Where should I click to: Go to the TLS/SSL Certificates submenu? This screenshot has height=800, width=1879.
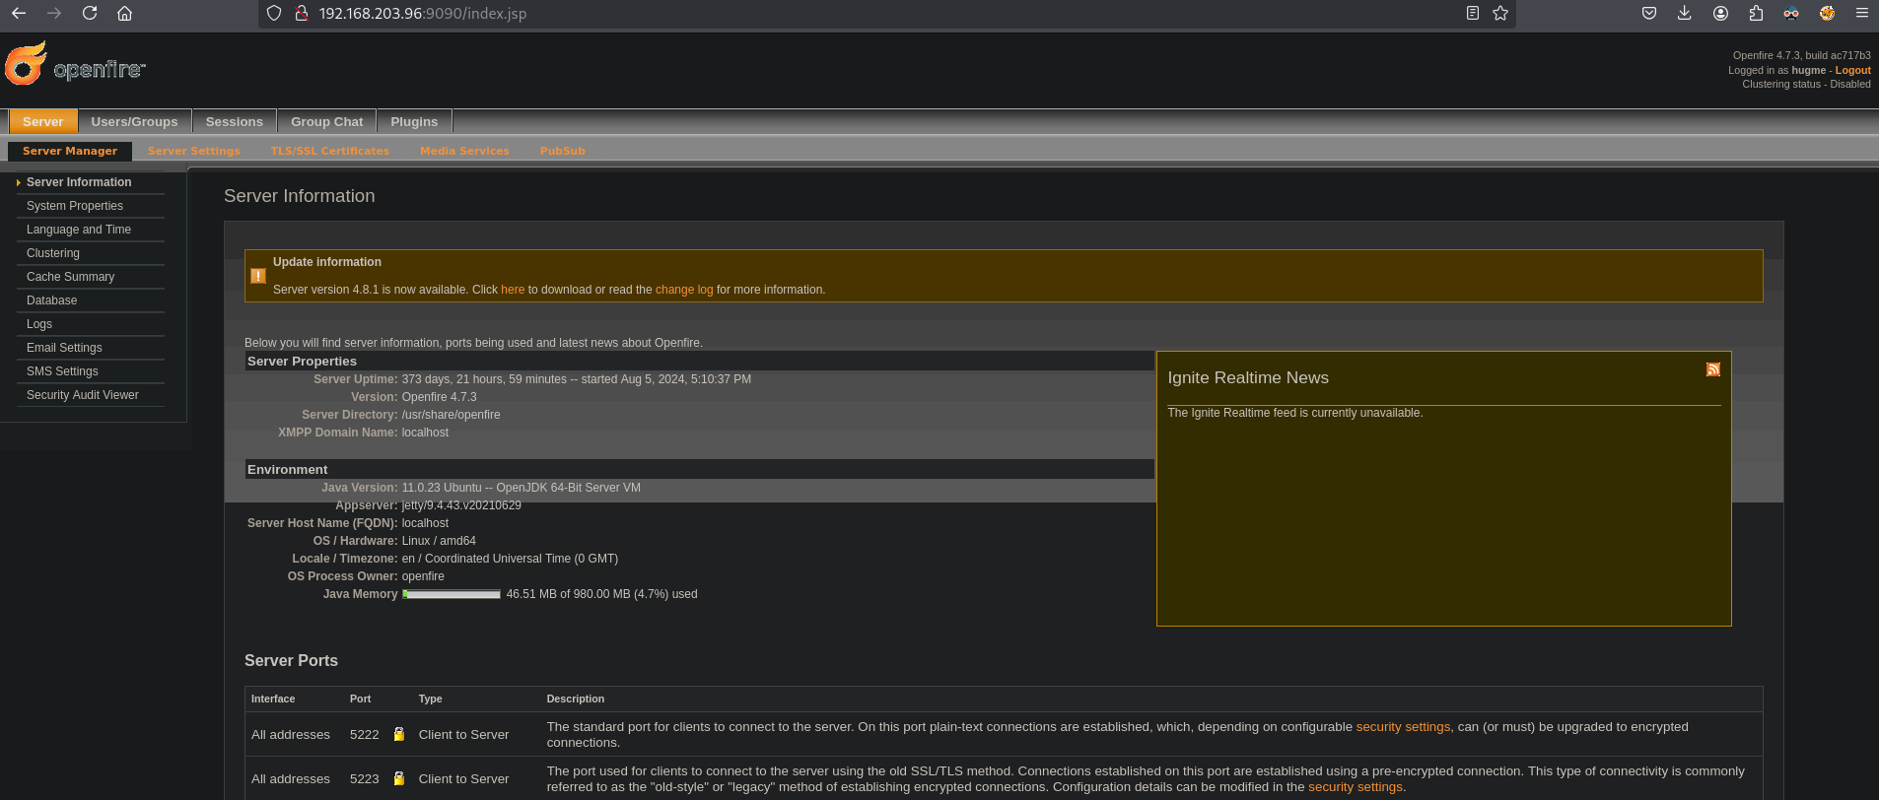coord(329,151)
